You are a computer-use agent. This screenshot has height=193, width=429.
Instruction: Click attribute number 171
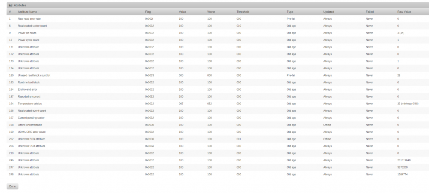[11, 47]
